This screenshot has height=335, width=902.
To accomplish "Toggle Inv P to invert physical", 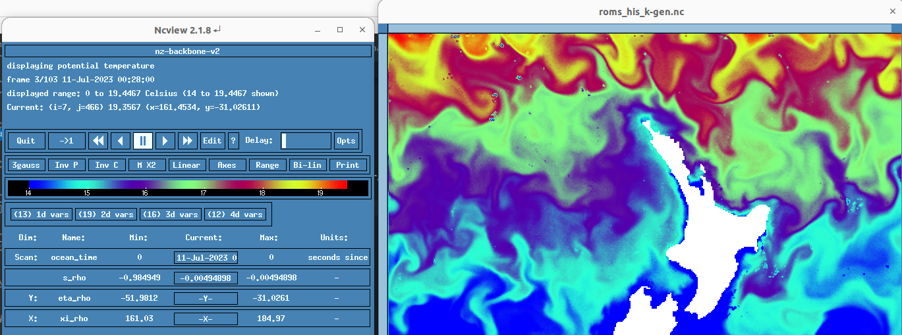I will tap(66, 165).
